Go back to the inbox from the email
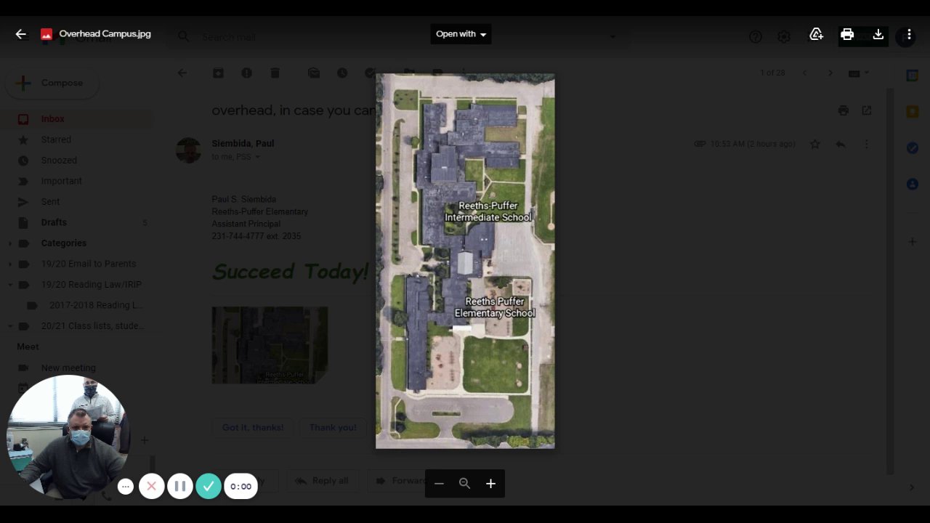This screenshot has height=523, width=930. point(182,73)
